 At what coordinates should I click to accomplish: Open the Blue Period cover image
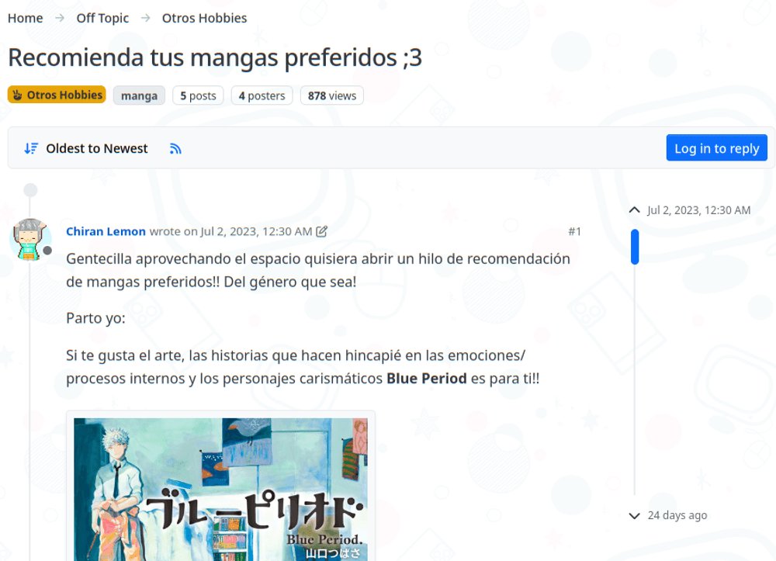(220, 489)
